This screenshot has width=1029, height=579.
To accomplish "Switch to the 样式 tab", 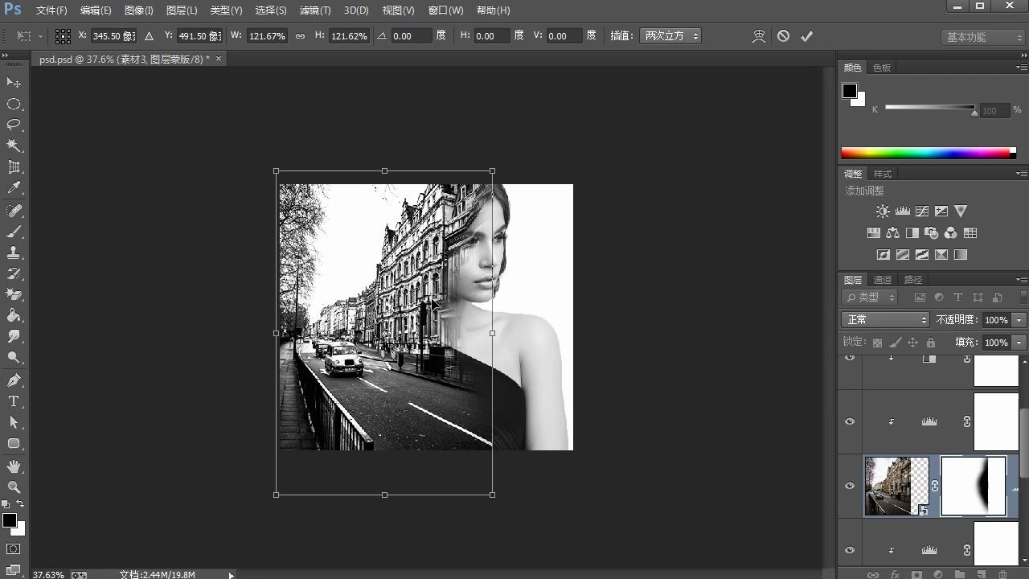I will 883,174.
